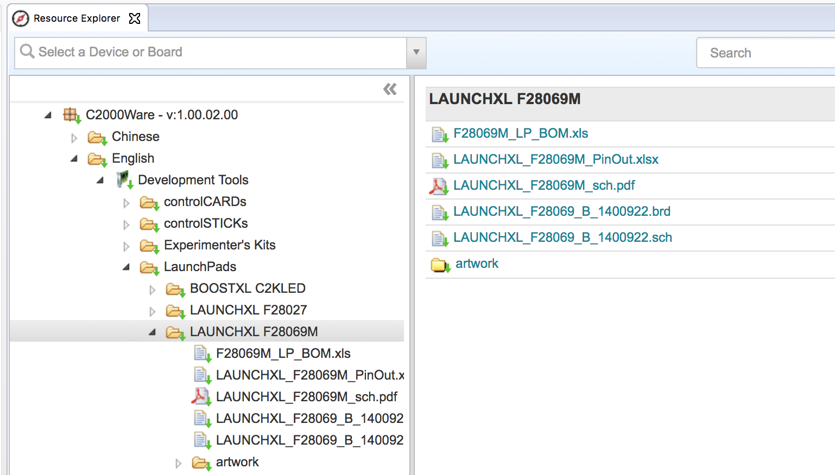The width and height of the screenshot is (835, 475).
Task: Open the device or board dropdown arrow
Action: [416, 53]
